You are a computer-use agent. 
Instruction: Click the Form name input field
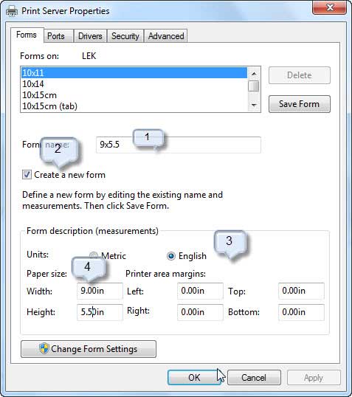pos(179,145)
